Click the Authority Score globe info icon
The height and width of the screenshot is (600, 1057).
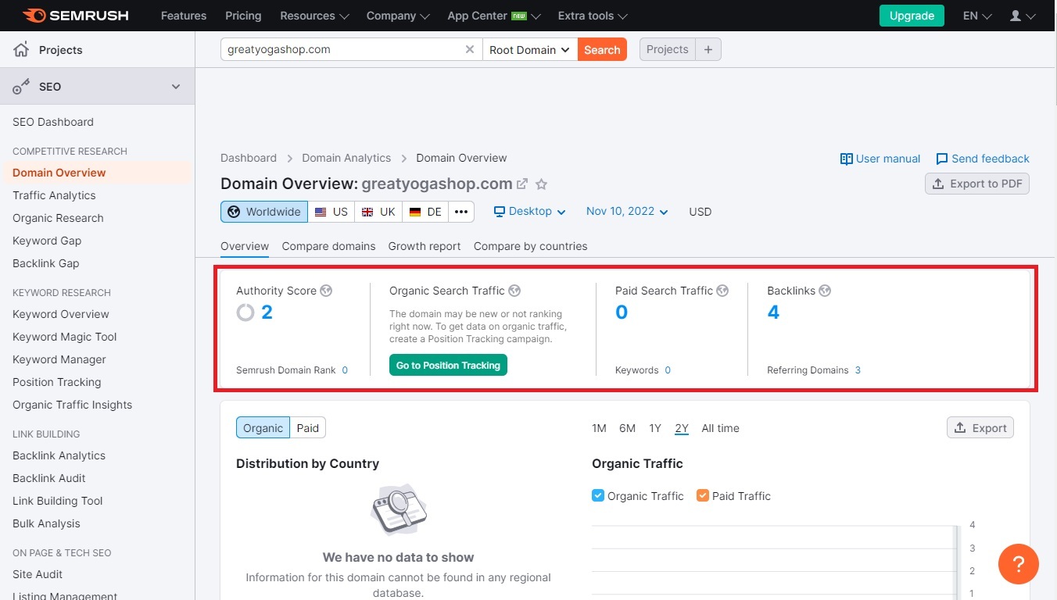(326, 291)
